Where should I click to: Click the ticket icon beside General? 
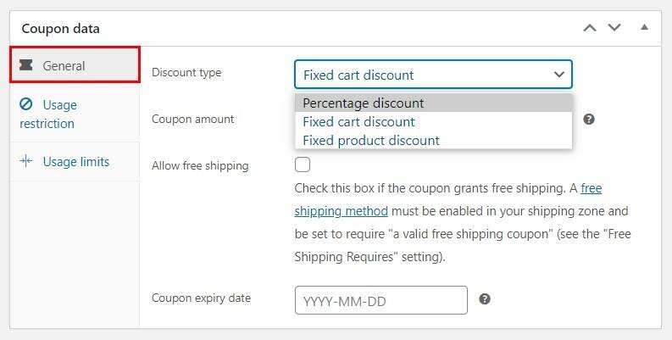[x=25, y=65]
